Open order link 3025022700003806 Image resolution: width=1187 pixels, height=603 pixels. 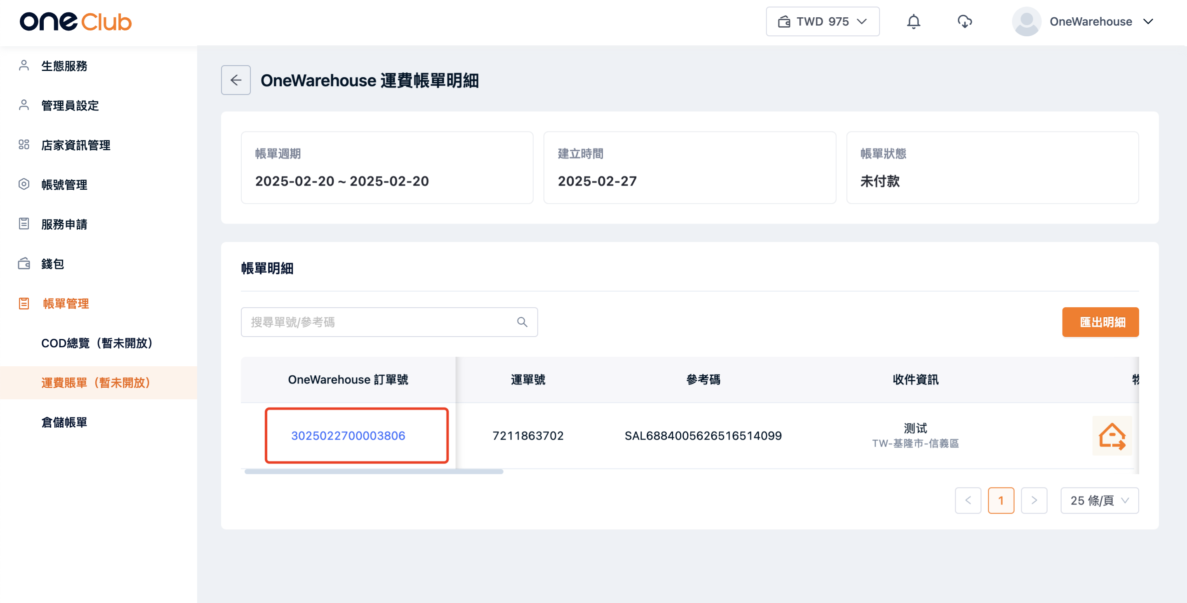pos(348,436)
